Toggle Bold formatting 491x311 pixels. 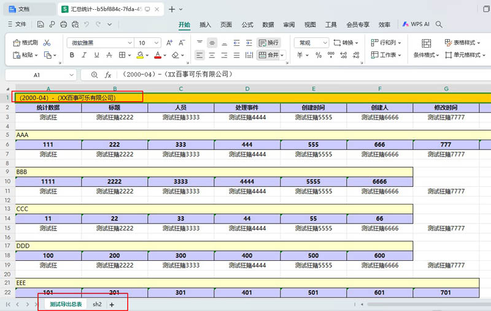72,55
